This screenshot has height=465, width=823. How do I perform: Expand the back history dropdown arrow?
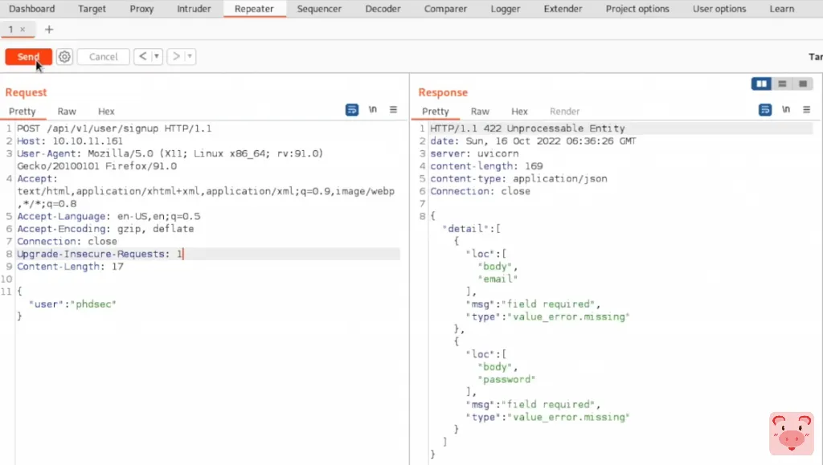tap(156, 57)
